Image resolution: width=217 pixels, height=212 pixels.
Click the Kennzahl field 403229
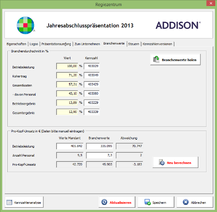click(x=92, y=103)
